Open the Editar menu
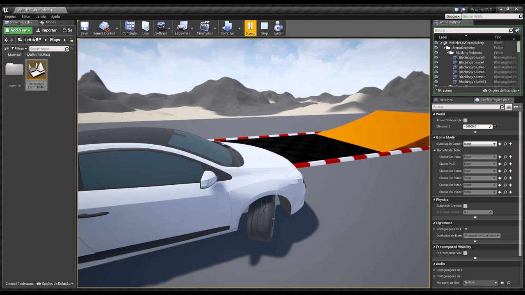525x295 pixels. (26, 16)
